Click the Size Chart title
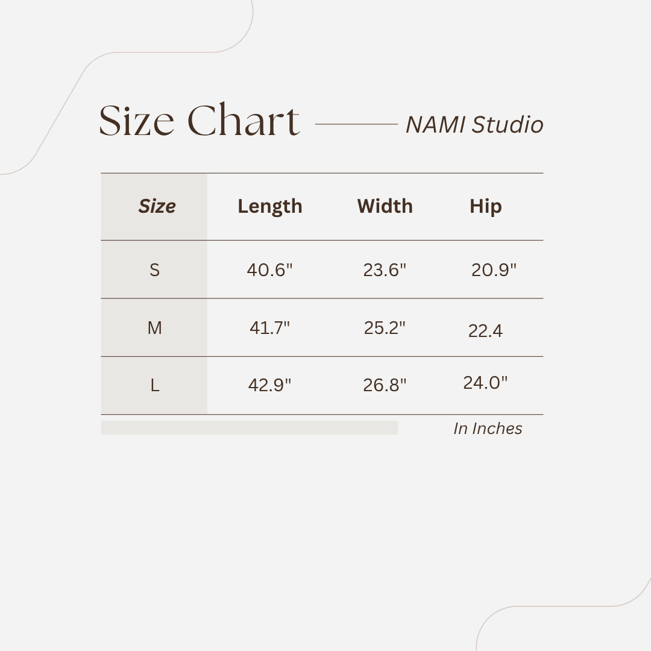This screenshot has height=651, width=651. 199,121
